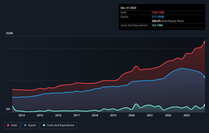Click the ₪2.198b cash value

[x=157, y=25]
